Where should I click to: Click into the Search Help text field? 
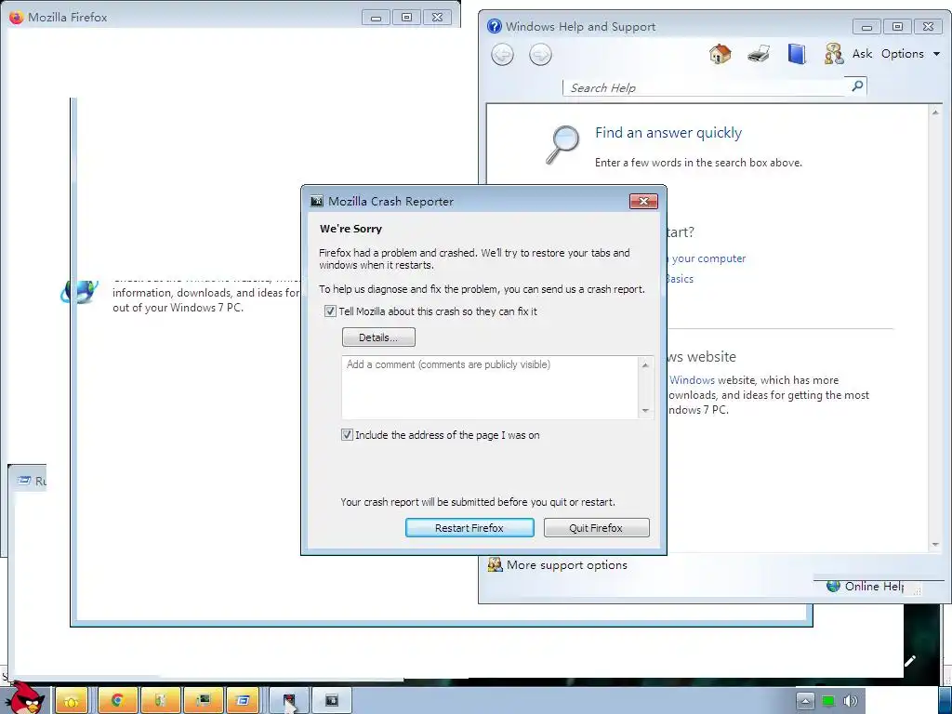coord(705,87)
